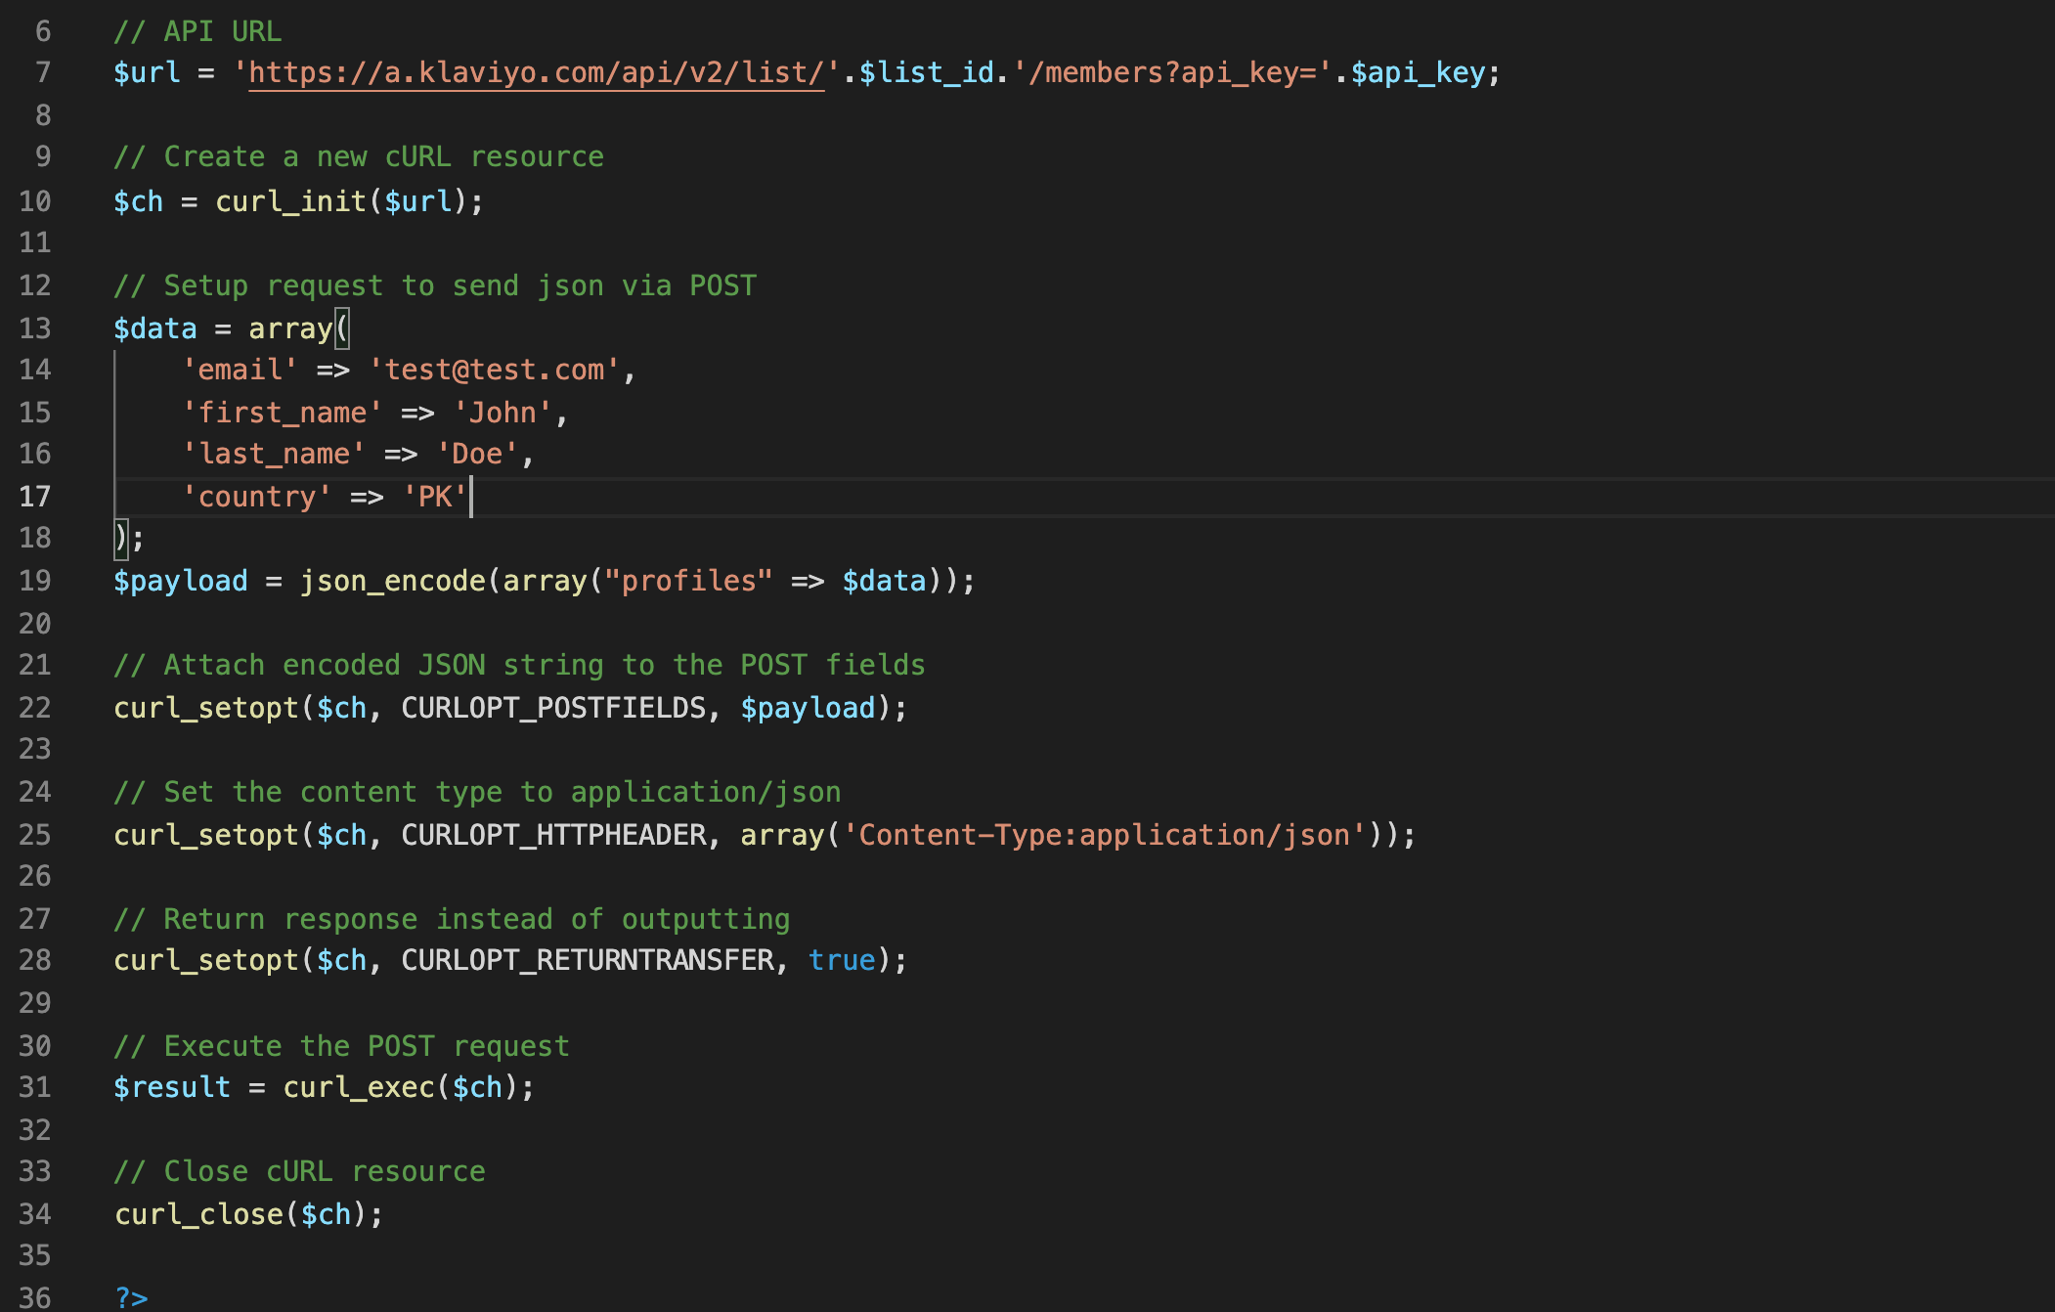
Task: Click 'Attach encoded JSON string' comment
Action: (519, 665)
